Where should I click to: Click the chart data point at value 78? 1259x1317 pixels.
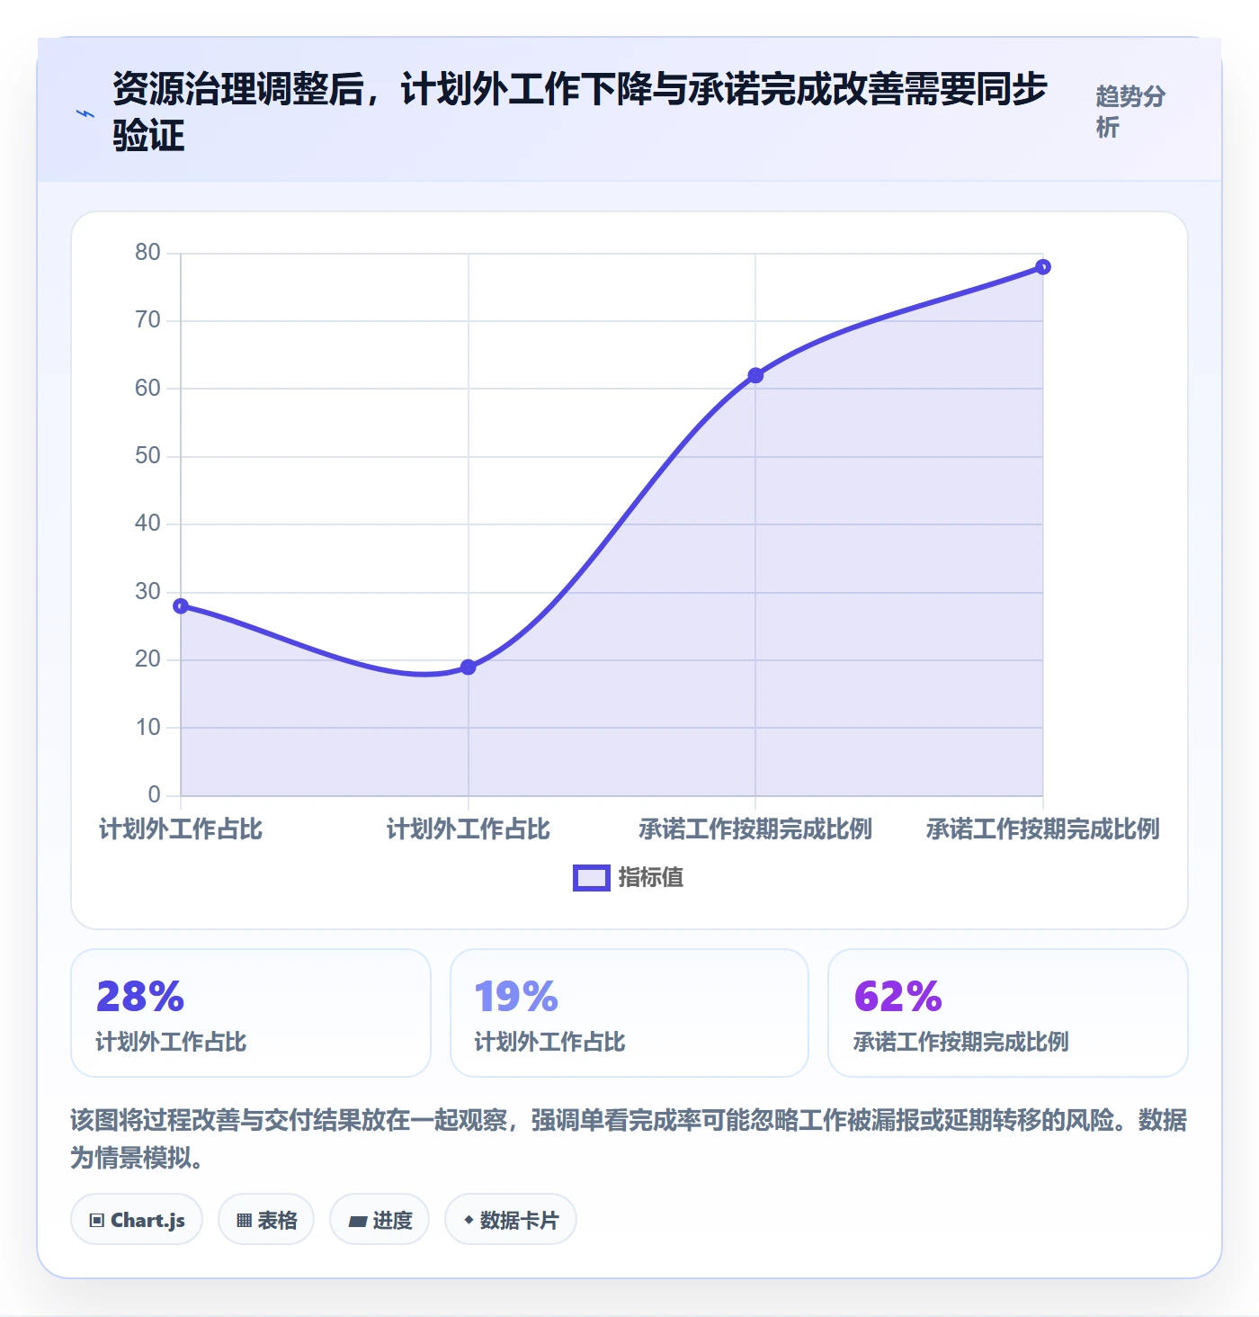(1043, 266)
